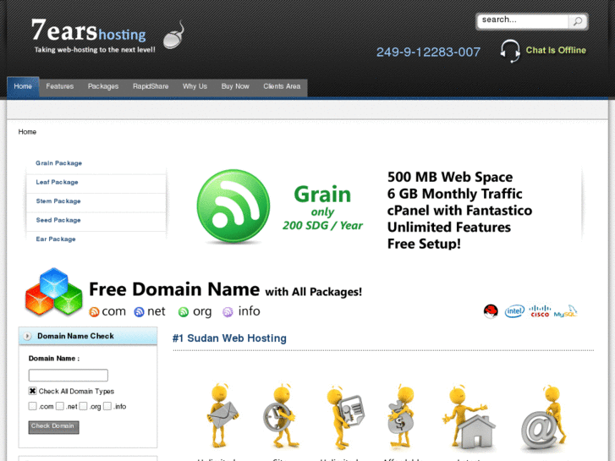The height and width of the screenshot is (461, 615).
Task: Click the Red Hat logo
Action: tap(491, 311)
